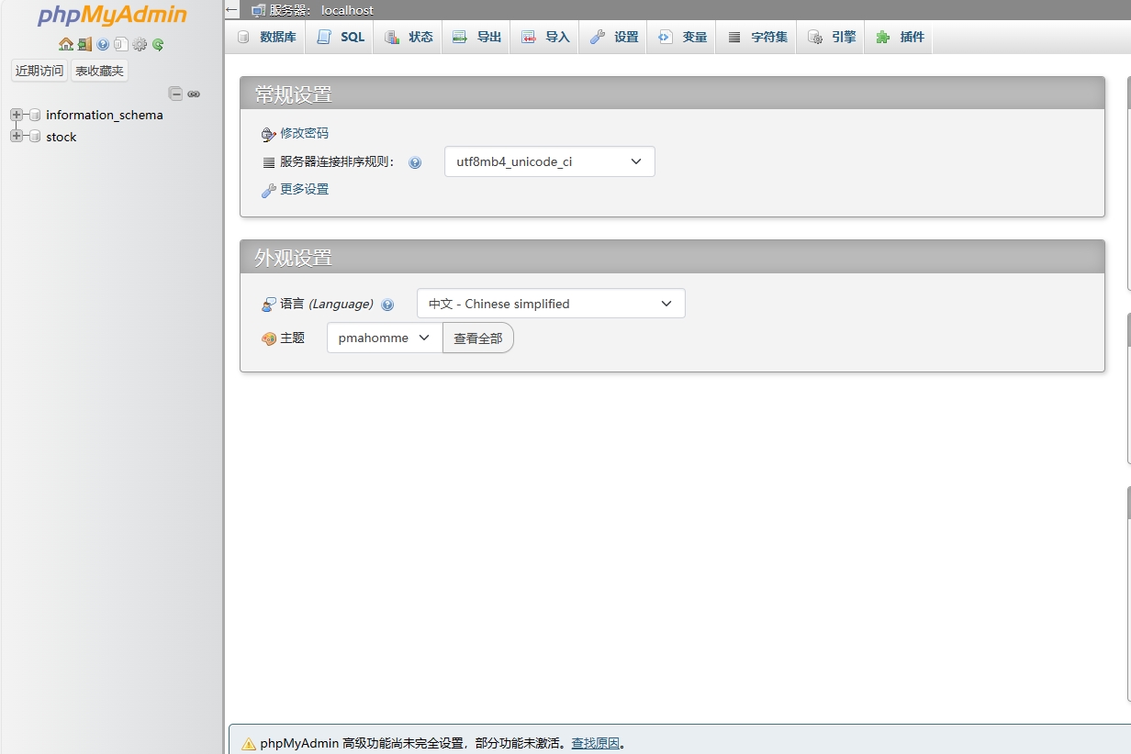Click help icon next to 服务器连接排序规则

(415, 163)
